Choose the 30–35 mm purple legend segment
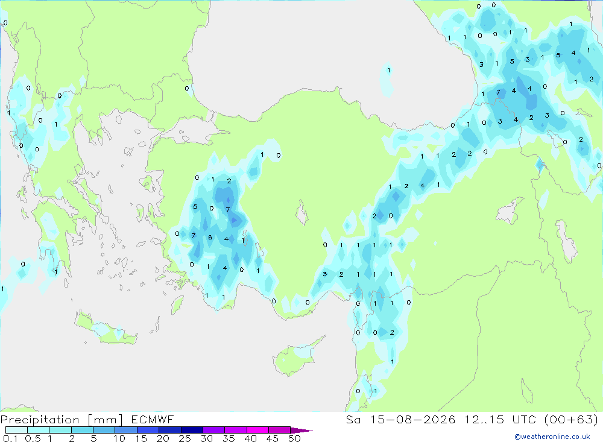The width and height of the screenshot is (603, 442). coord(213,430)
